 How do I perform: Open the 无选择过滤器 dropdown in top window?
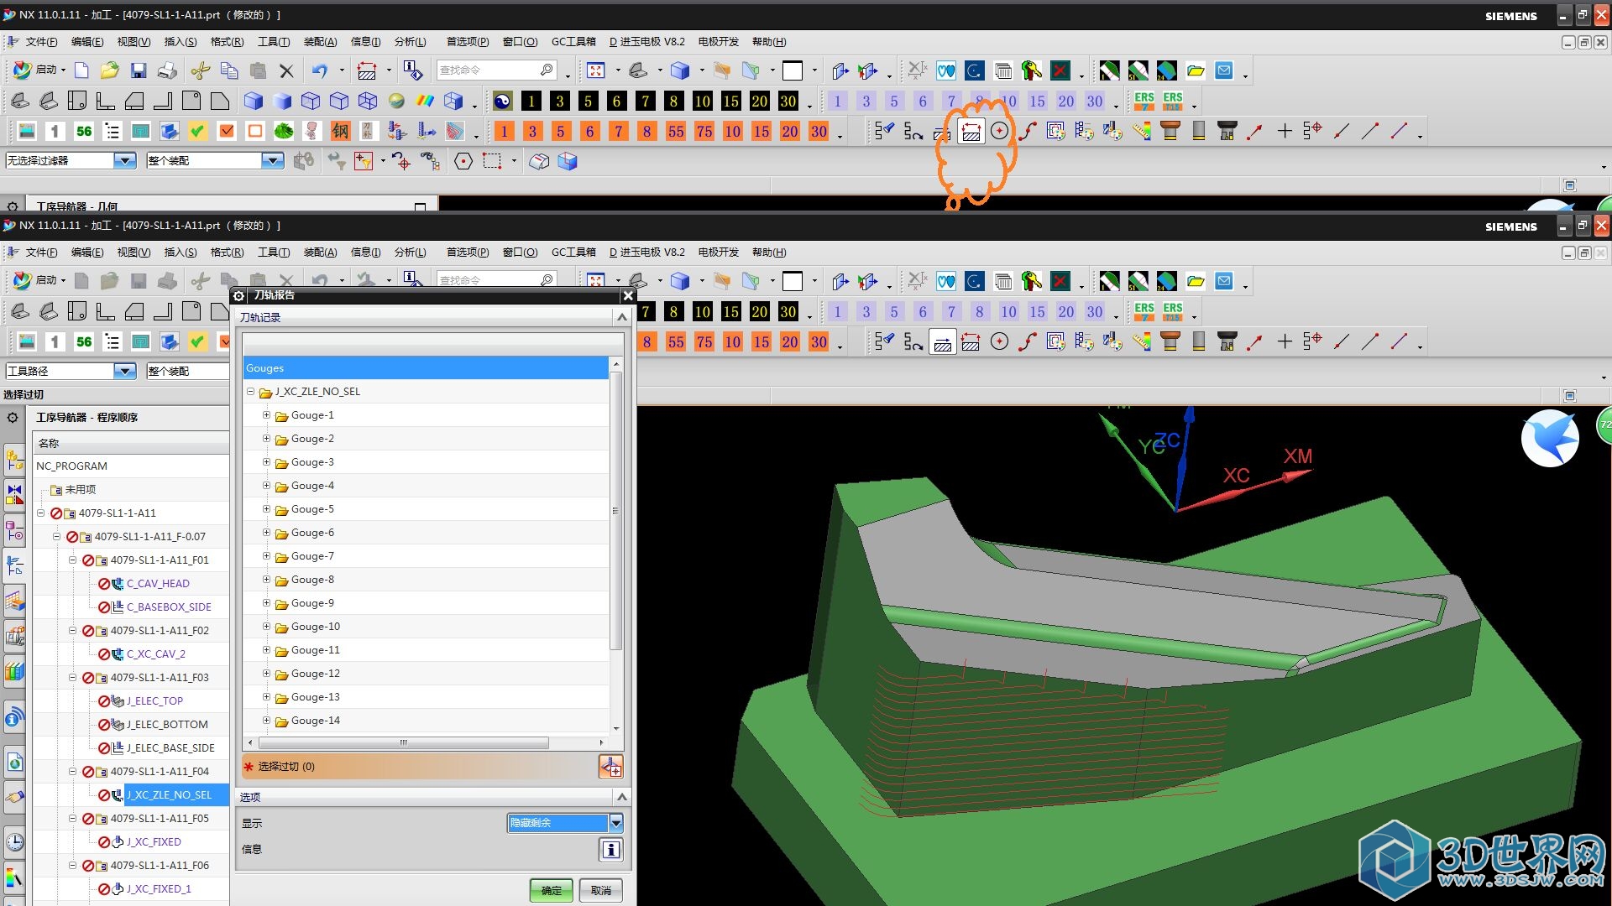(x=125, y=160)
